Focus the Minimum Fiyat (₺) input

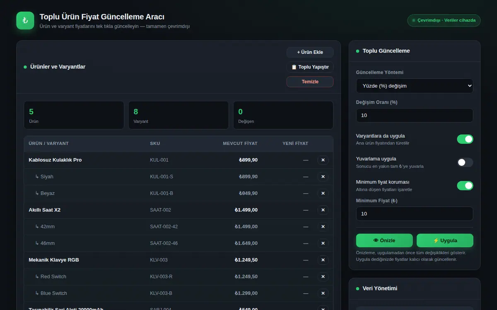[415, 214]
